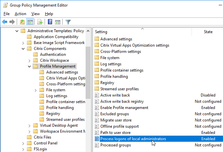Image resolution: width=223 pixels, height=152 pixels.
Task: Click the Filter funnel toolbar icon
Action: pos(68,22)
